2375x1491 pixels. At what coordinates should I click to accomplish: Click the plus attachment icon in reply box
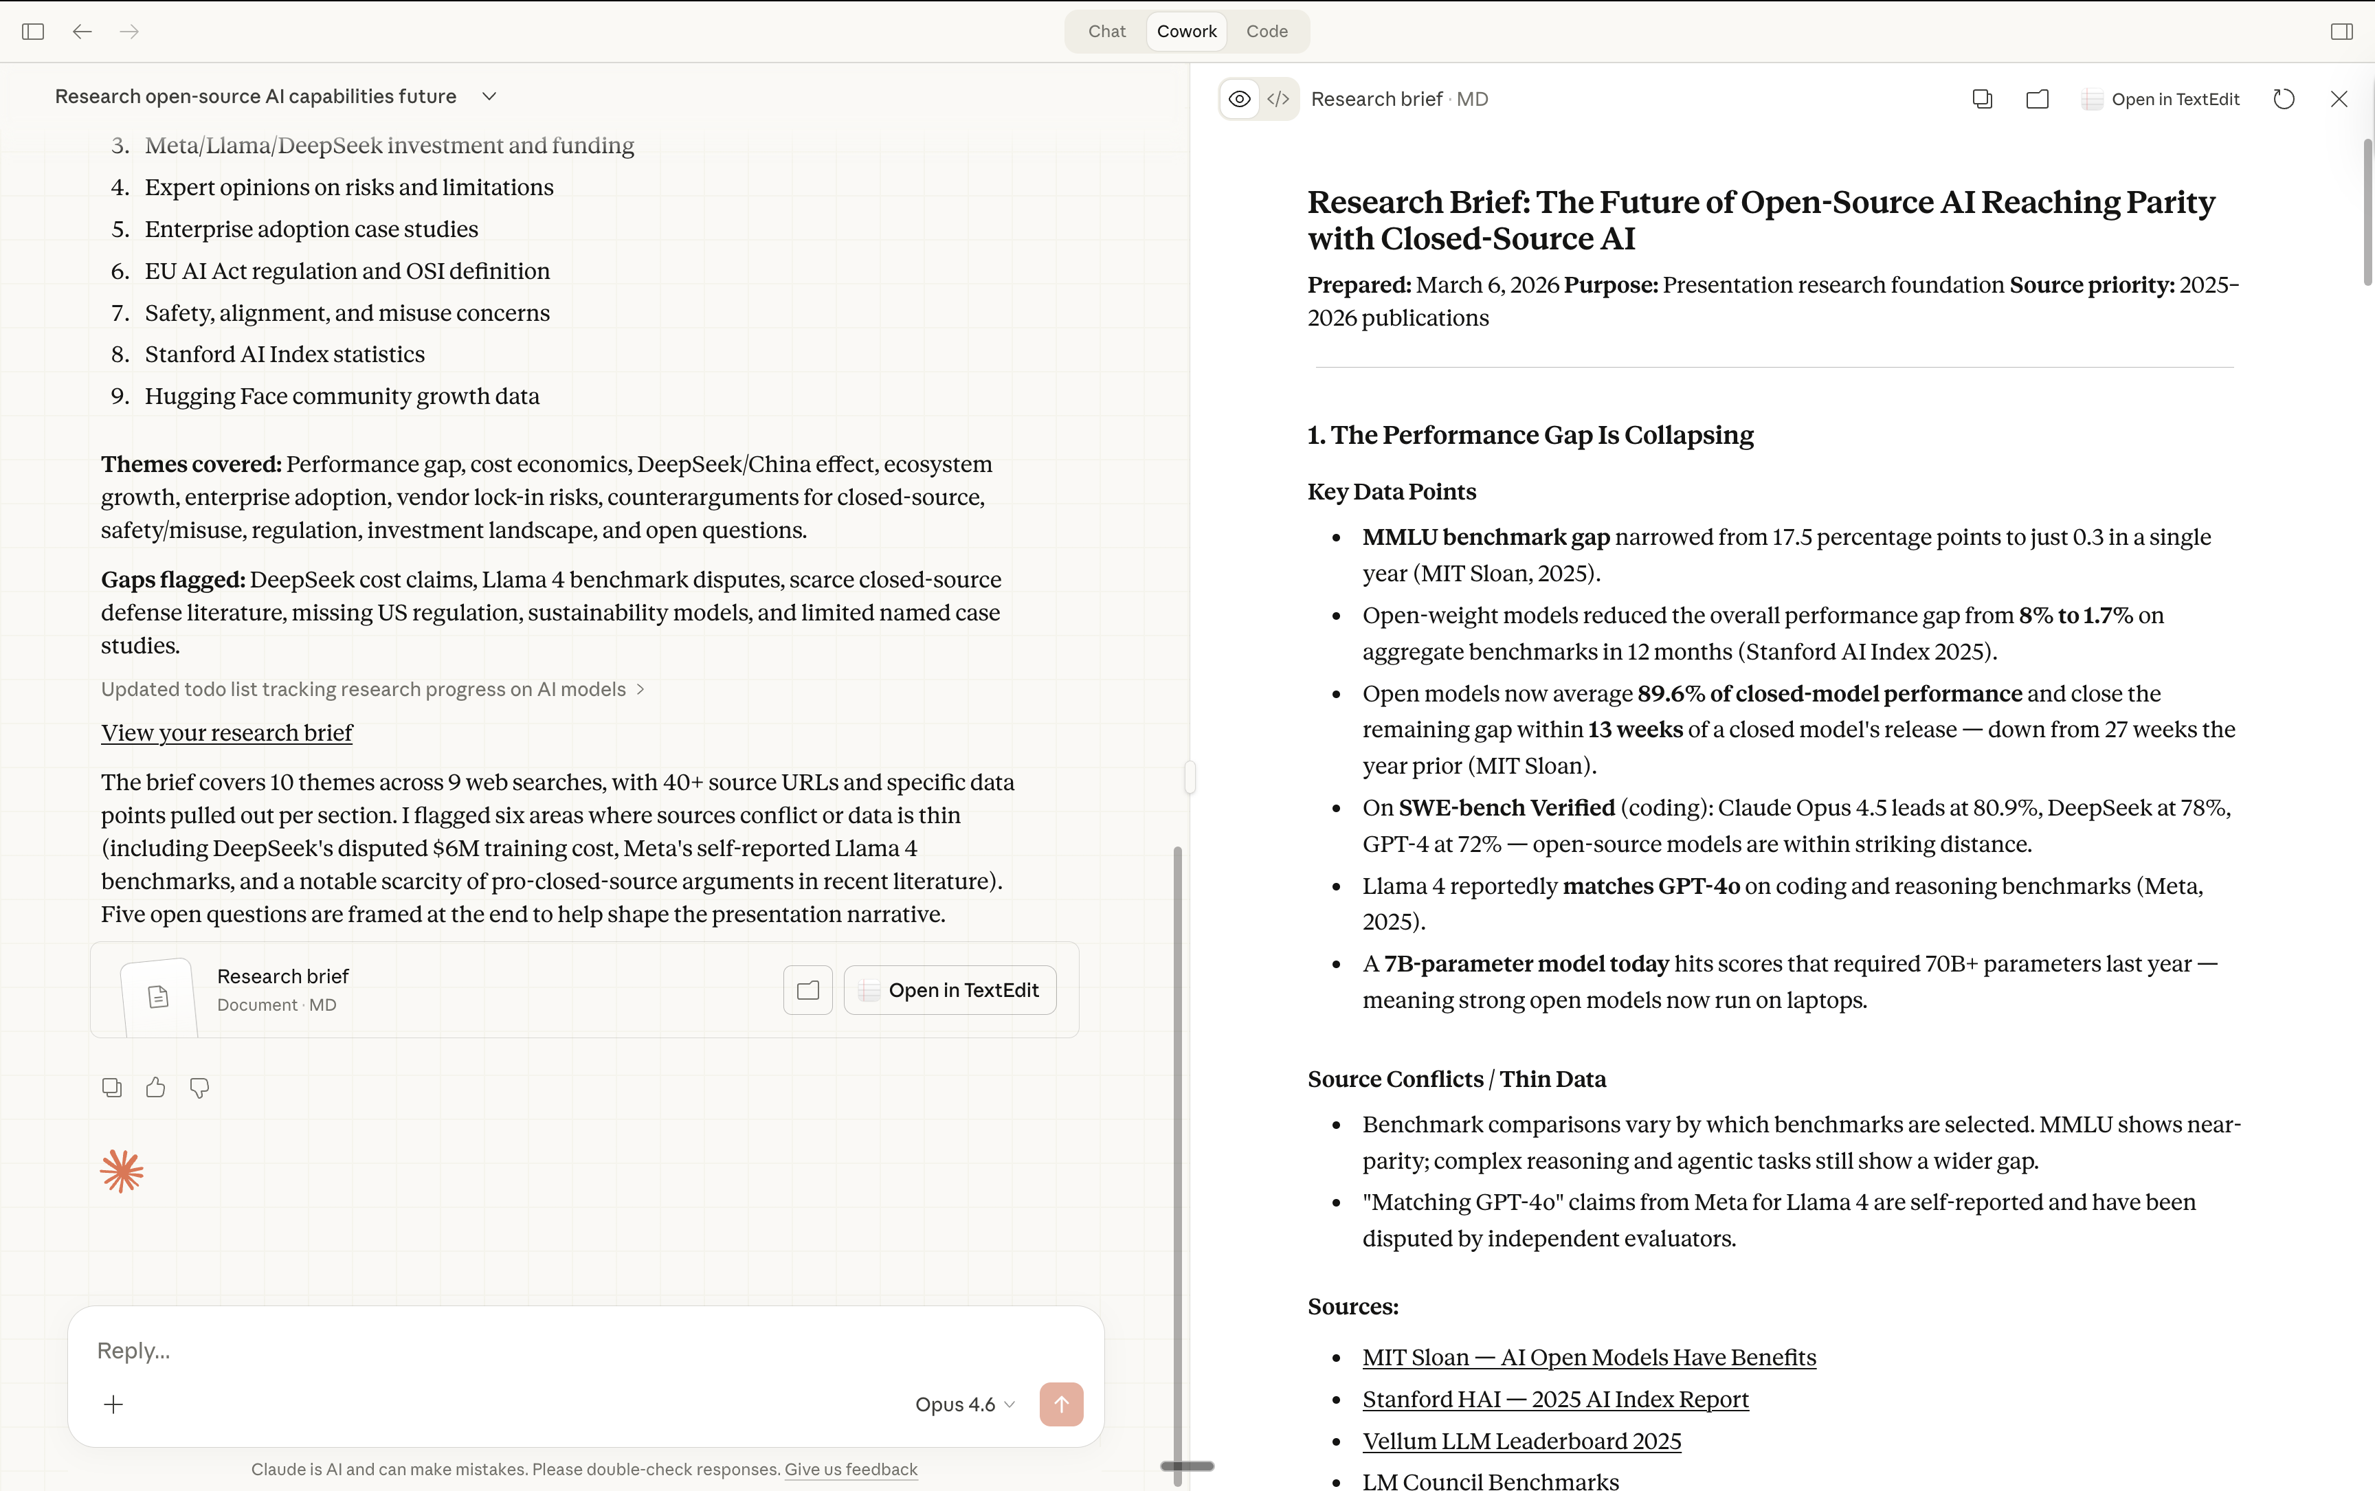point(113,1404)
